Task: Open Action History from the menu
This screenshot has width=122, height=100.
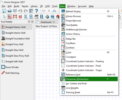Action: 89,34
